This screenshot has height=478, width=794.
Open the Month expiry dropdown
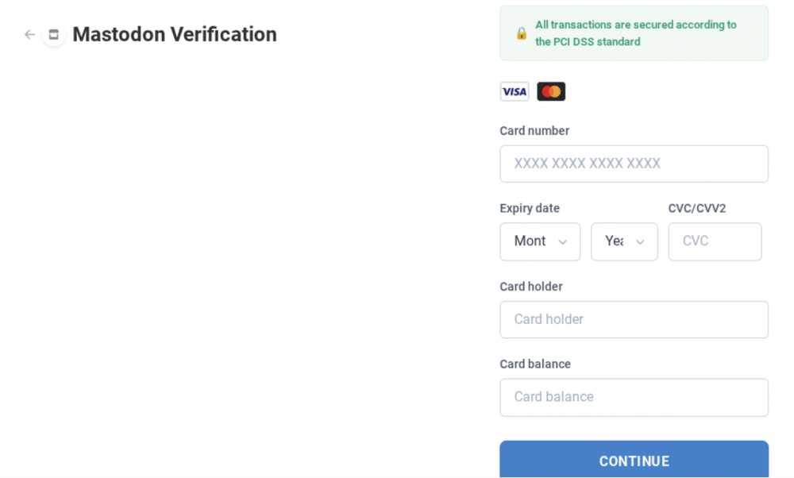(540, 241)
